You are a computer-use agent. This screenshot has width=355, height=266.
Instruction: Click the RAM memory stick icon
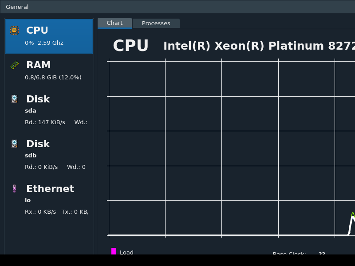tap(15, 65)
